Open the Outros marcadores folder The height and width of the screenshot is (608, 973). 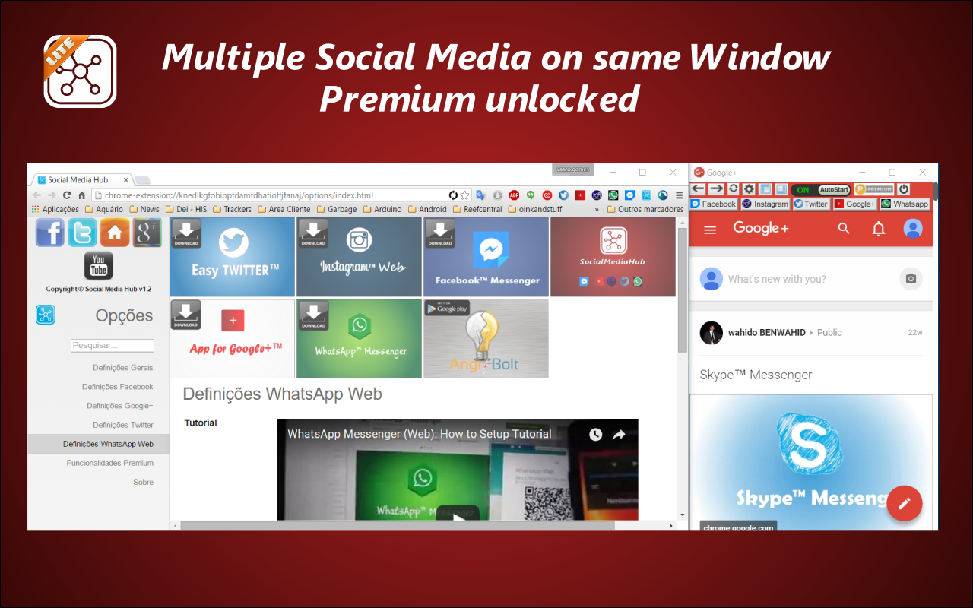click(645, 209)
